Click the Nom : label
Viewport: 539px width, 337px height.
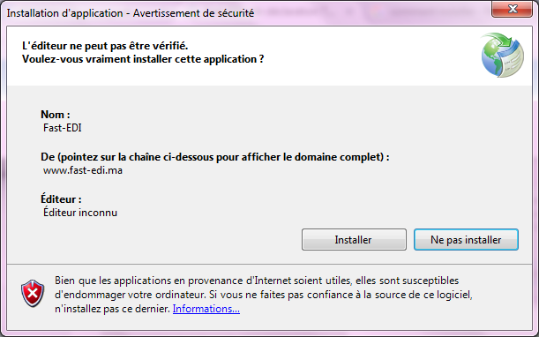(56, 115)
